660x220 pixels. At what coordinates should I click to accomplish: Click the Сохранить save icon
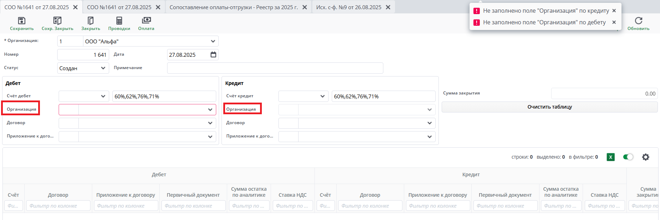[x=22, y=21]
